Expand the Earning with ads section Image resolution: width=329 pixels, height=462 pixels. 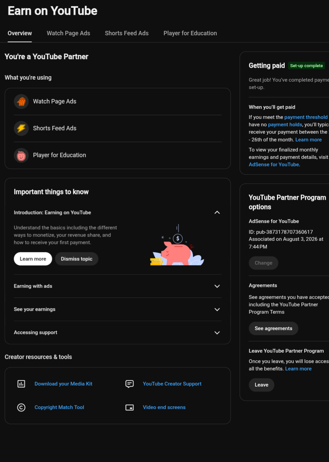(x=217, y=286)
